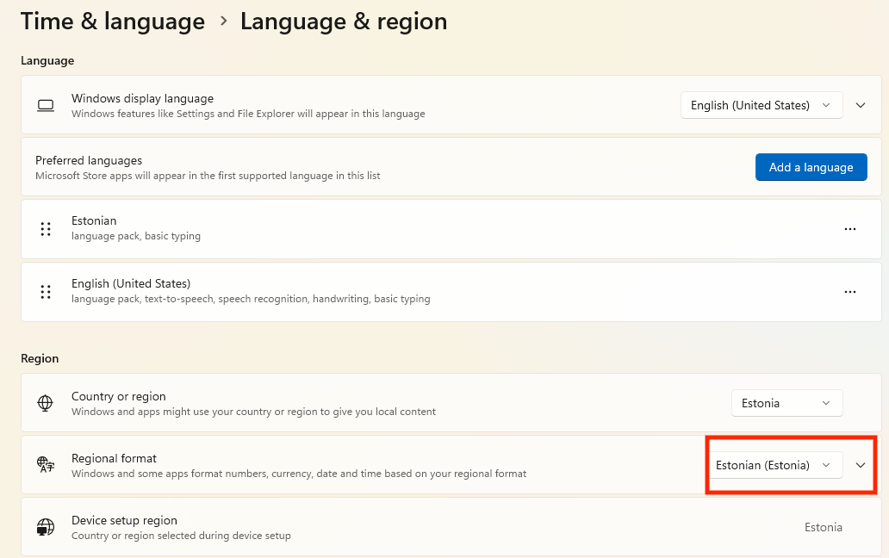Expand the Regional format details chevron
Image resolution: width=889 pixels, height=558 pixels.
860,465
